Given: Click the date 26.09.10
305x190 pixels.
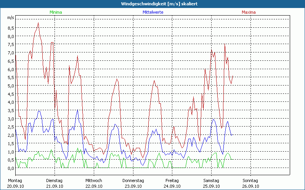Looking at the screenshot, I should [x=251, y=186].
